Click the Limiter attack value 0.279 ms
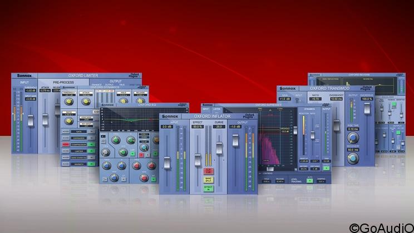The height and width of the screenshot is (233, 414). pos(45,90)
